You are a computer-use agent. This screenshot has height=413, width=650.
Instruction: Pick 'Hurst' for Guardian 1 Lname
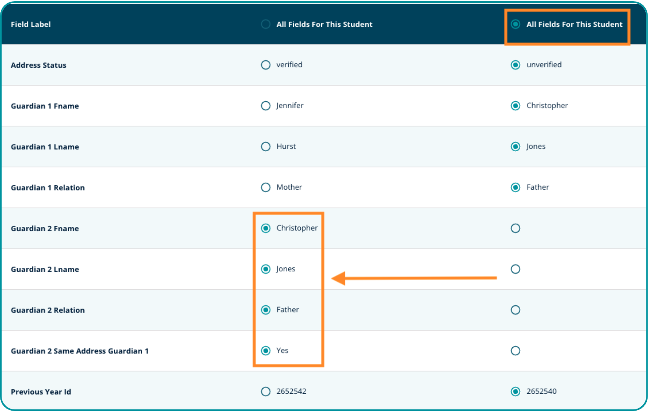[266, 146]
